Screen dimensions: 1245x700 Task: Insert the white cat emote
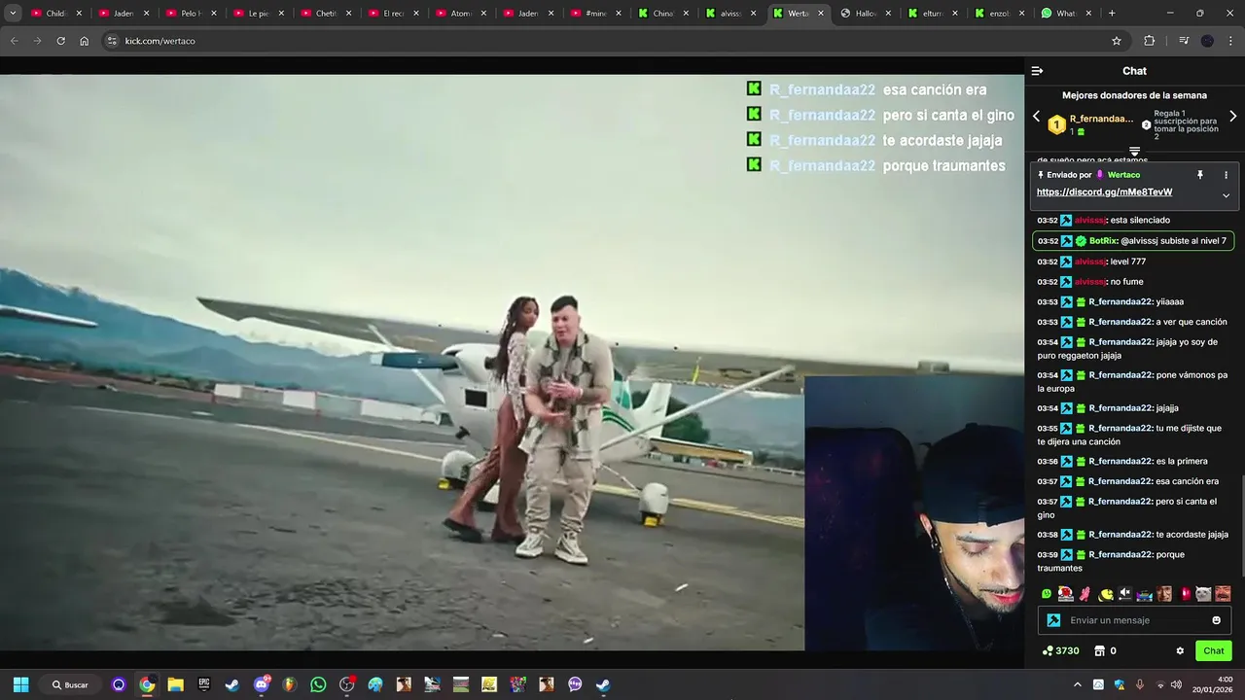pos(1203,594)
